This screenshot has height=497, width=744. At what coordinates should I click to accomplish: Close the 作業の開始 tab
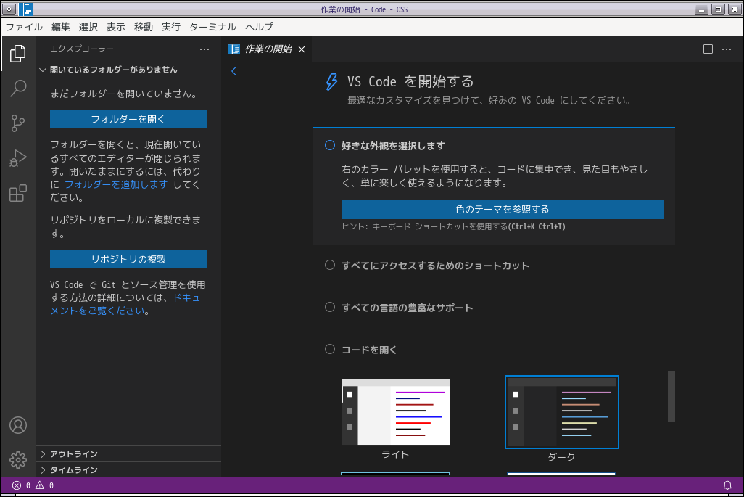click(302, 49)
